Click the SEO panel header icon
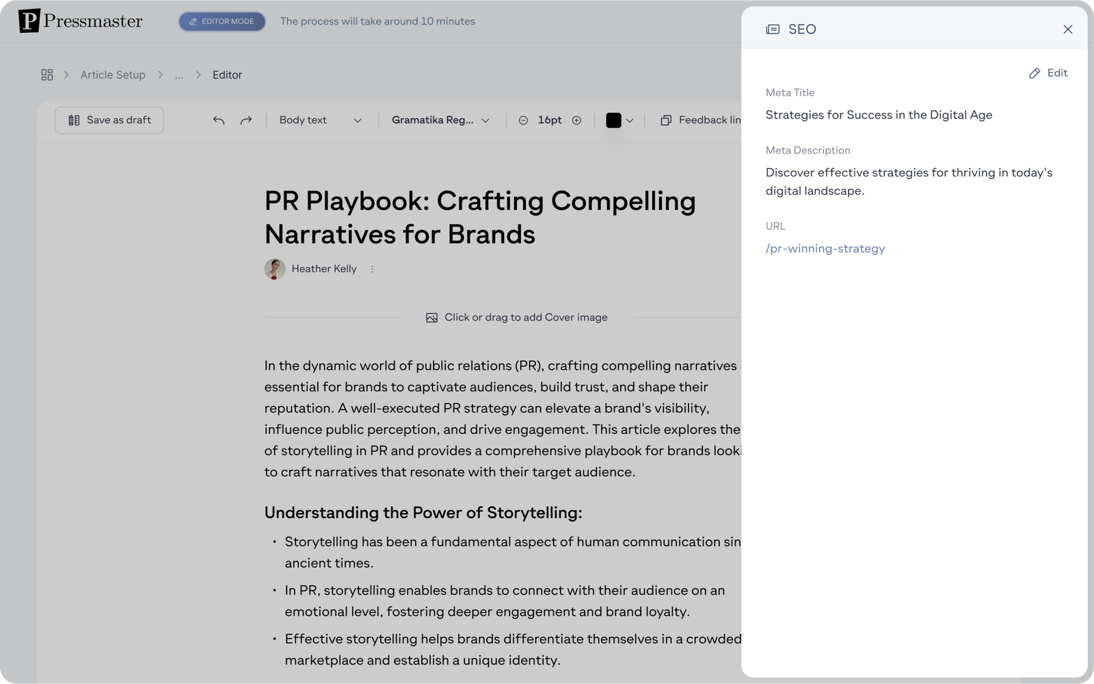1094x684 pixels. [x=773, y=29]
